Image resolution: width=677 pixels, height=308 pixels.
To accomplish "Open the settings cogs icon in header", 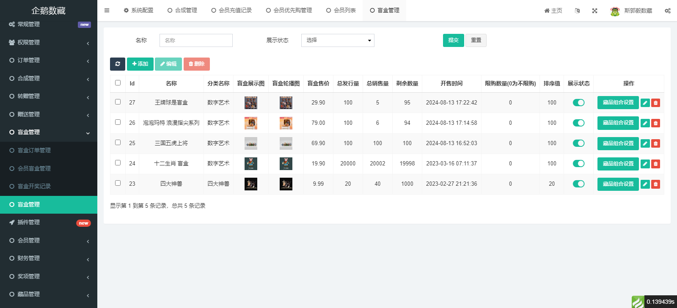I will [667, 11].
